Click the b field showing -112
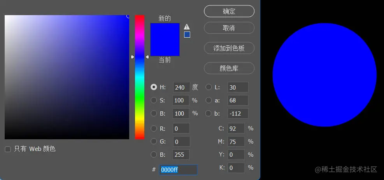Image resolution: width=384 pixels, height=180 pixels. coord(238,113)
